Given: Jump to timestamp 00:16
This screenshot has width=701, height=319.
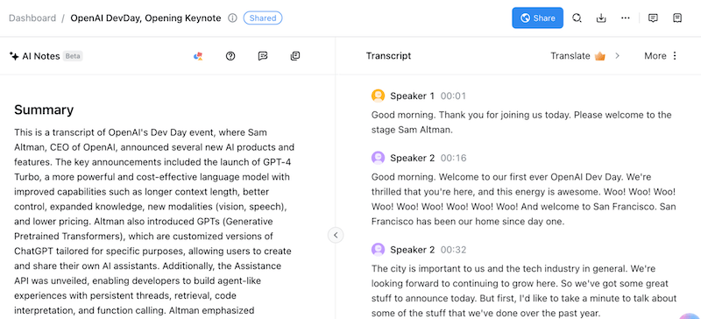Looking at the screenshot, I should click(x=453, y=158).
